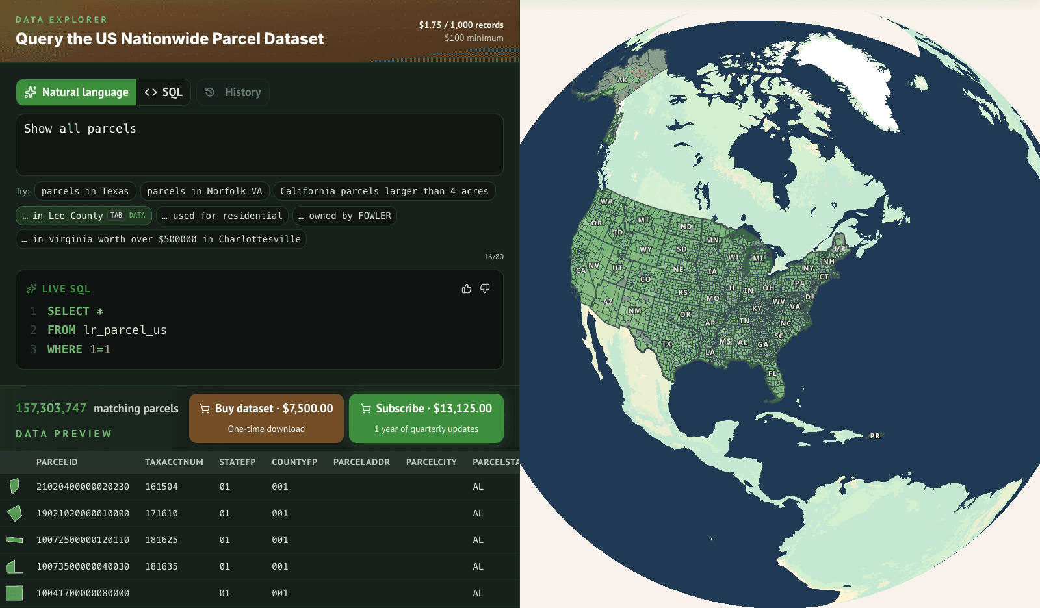Try 'California parcels larger than 4 acres'
1040x608 pixels.
click(384, 191)
